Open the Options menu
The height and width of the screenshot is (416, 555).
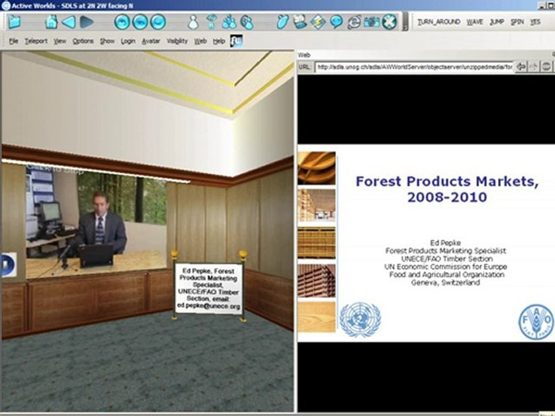tap(83, 42)
